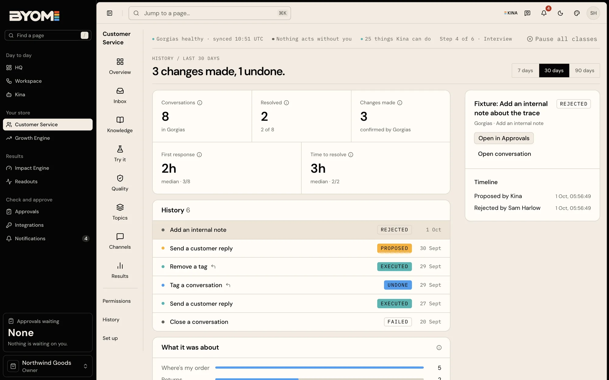Pause all classes
This screenshot has width=609, height=380.
pos(562,39)
